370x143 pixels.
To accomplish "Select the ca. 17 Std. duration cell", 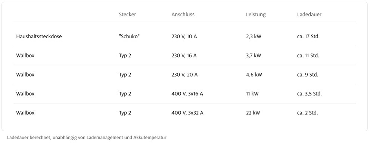I will [308, 37].
